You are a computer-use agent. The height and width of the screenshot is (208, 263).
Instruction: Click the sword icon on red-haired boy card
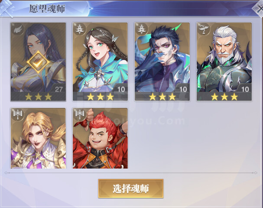tap(80, 114)
